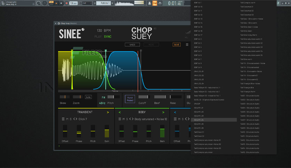Click the greyed REDO button

point(151,44)
